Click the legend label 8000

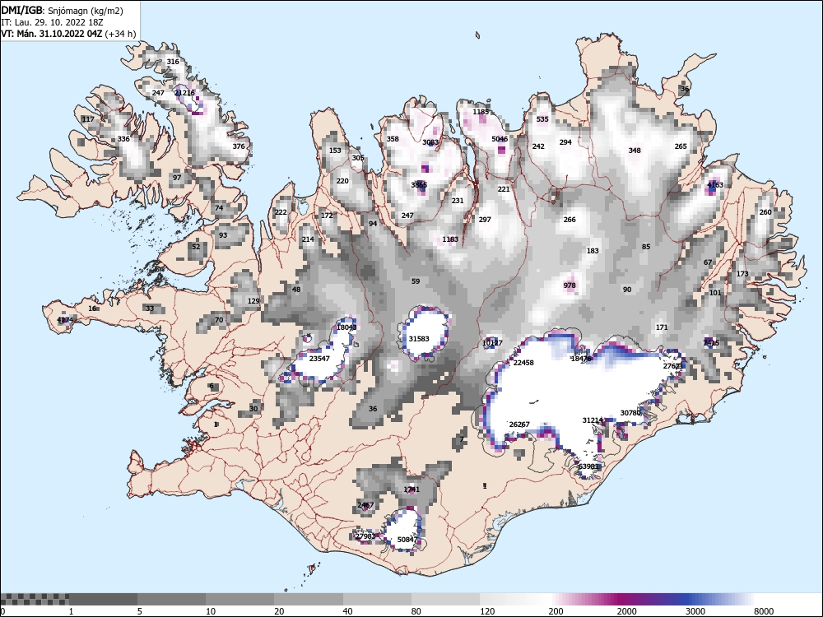coord(764,610)
